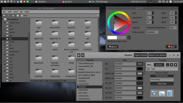
Task: Click the Export icon theme button
Action: pyautogui.click(x=157, y=55)
